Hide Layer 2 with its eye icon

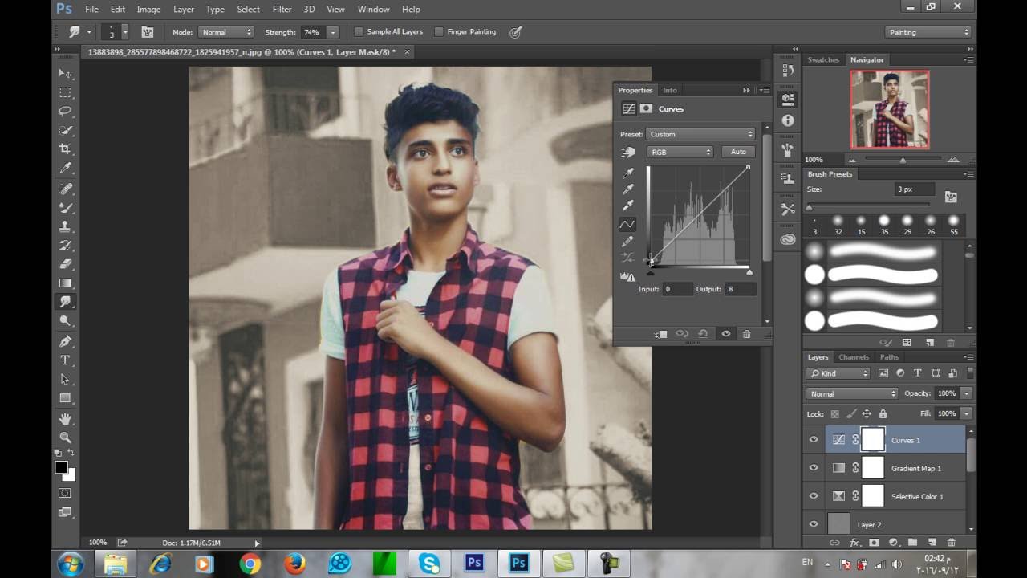coord(814,524)
